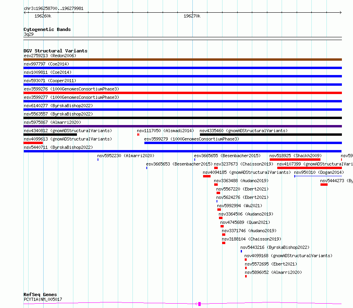This screenshot has height=308, width=353.
Task: Click red block under nsv5992994 (Wu2021)
Action: click(x=219, y=210)
